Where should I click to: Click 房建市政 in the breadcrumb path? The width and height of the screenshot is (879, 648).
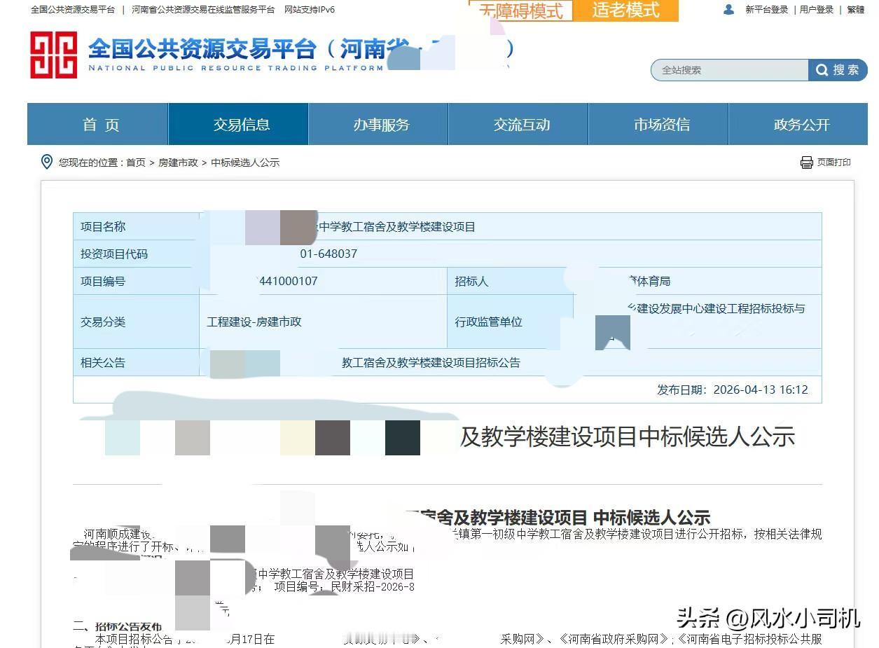[178, 163]
